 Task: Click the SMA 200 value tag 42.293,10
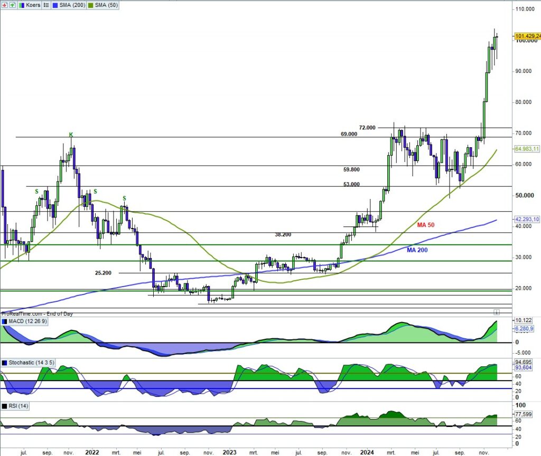tap(527, 219)
